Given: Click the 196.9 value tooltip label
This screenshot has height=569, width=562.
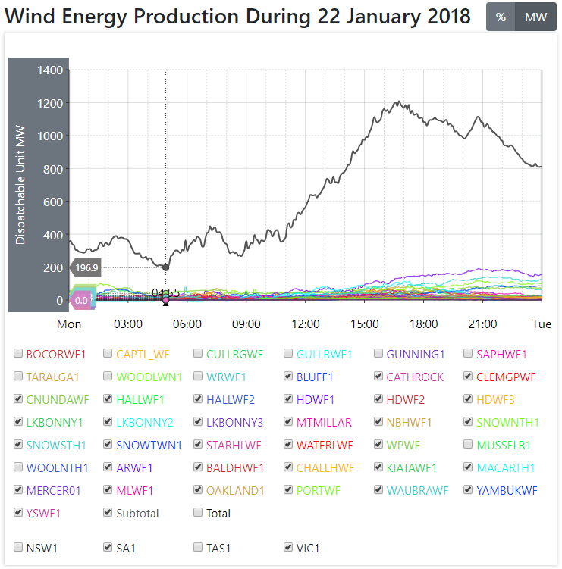Looking at the screenshot, I should click(x=87, y=267).
